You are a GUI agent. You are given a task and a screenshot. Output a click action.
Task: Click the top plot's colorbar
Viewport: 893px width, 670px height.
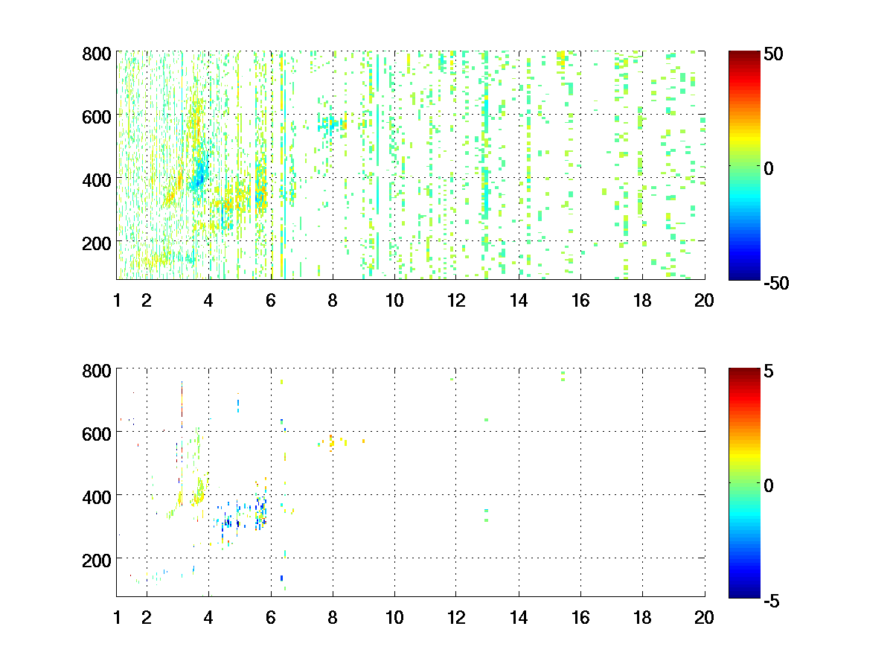coord(744,165)
